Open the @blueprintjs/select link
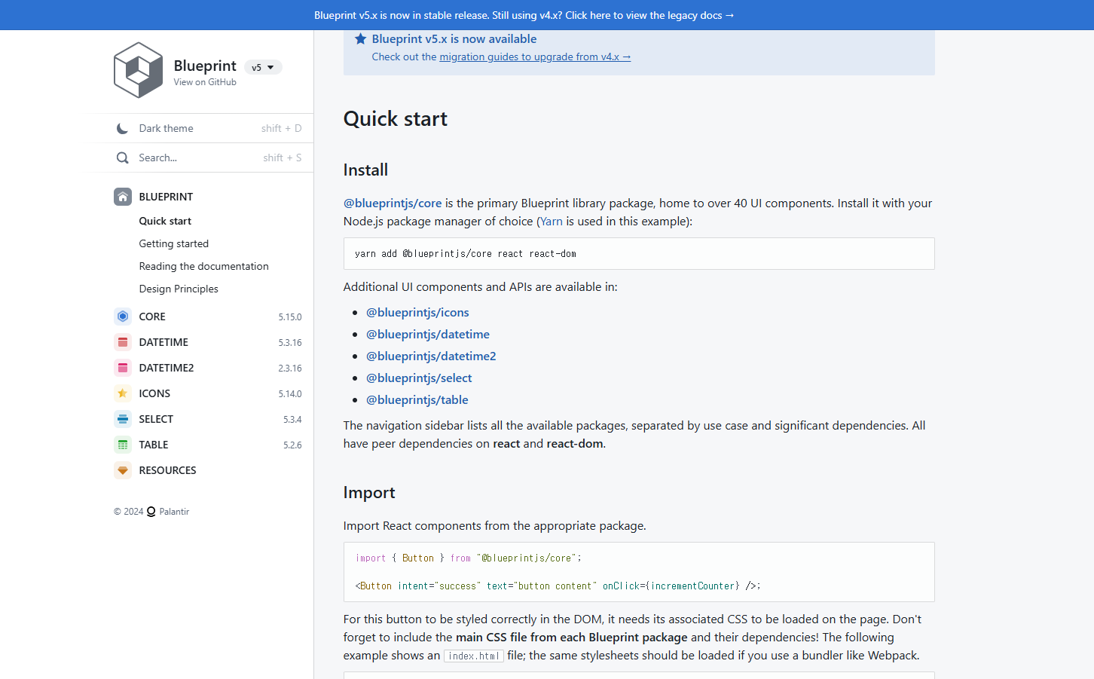 coord(419,378)
